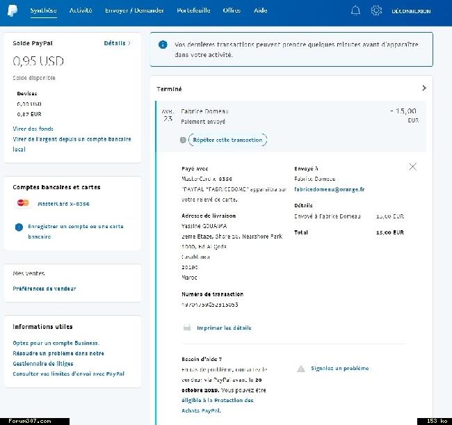Open Résoudre un problème dans notre Gestionnaire de litiges
The width and height of the screenshot is (452, 425).
58,358
